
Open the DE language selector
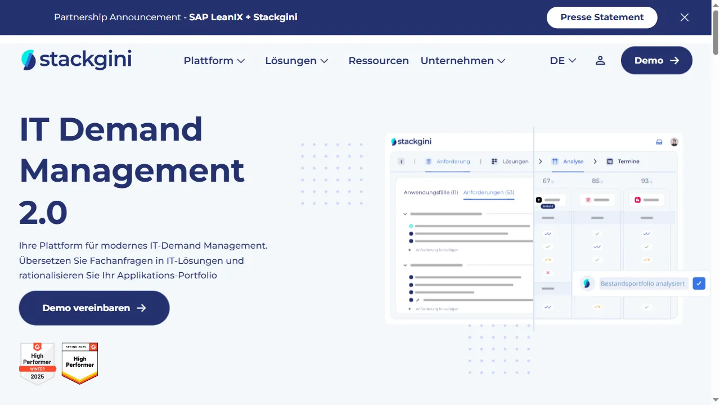click(562, 60)
